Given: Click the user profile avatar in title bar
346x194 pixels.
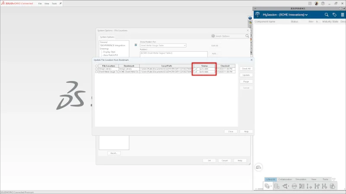Looking at the screenshot, I should click(x=317, y=3).
